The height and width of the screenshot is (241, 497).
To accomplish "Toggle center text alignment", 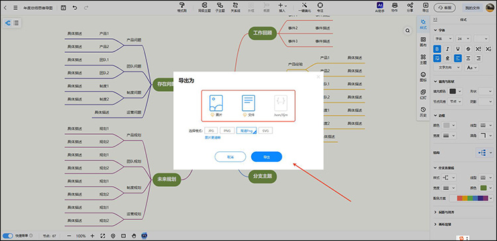I will (468, 58).
